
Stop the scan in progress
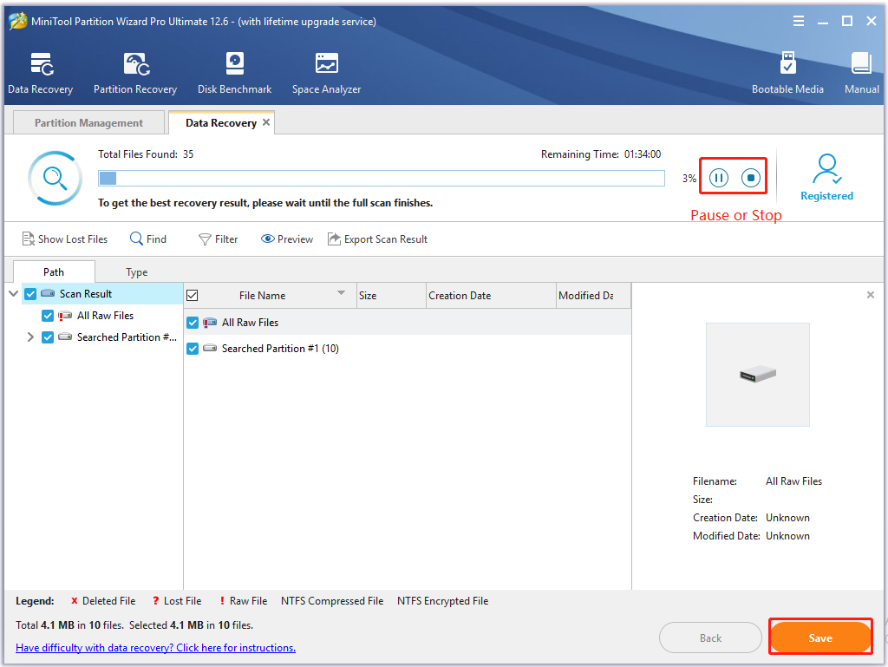(x=751, y=178)
